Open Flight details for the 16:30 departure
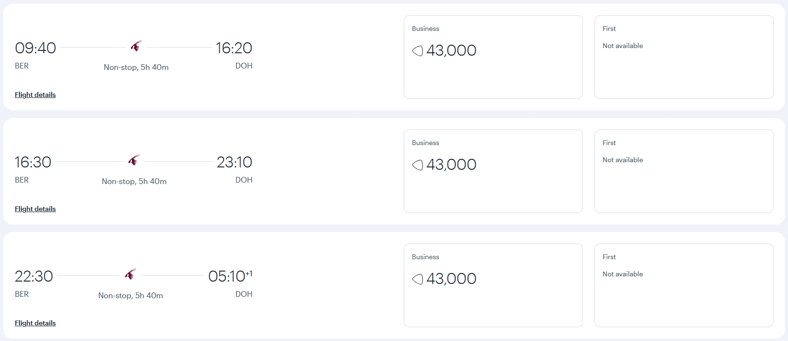This screenshot has width=788, height=341. click(x=35, y=209)
